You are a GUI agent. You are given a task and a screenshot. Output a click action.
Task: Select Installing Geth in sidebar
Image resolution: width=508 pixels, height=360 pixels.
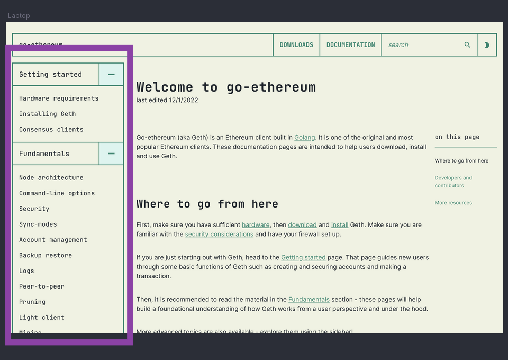[47, 114]
